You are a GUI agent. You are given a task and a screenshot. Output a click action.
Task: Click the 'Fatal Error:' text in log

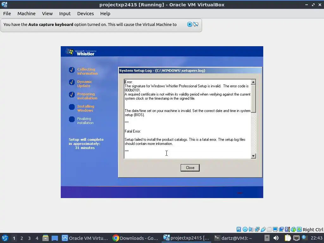click(133, 131)
